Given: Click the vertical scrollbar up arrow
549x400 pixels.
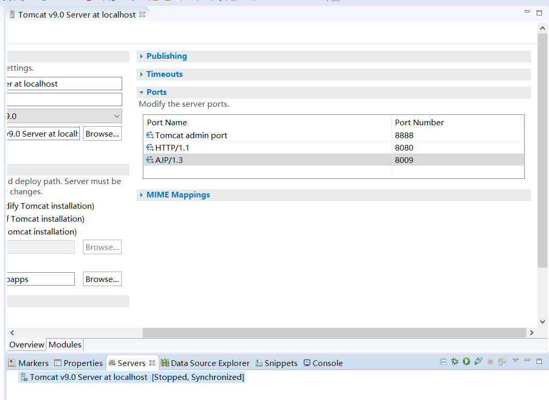Looking at the screenshot, I should (542, 28).
